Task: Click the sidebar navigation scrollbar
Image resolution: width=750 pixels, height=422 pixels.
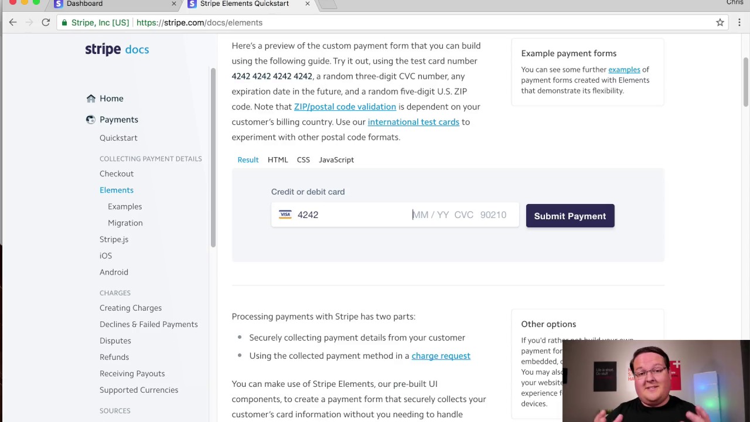Action: (213, 157)
